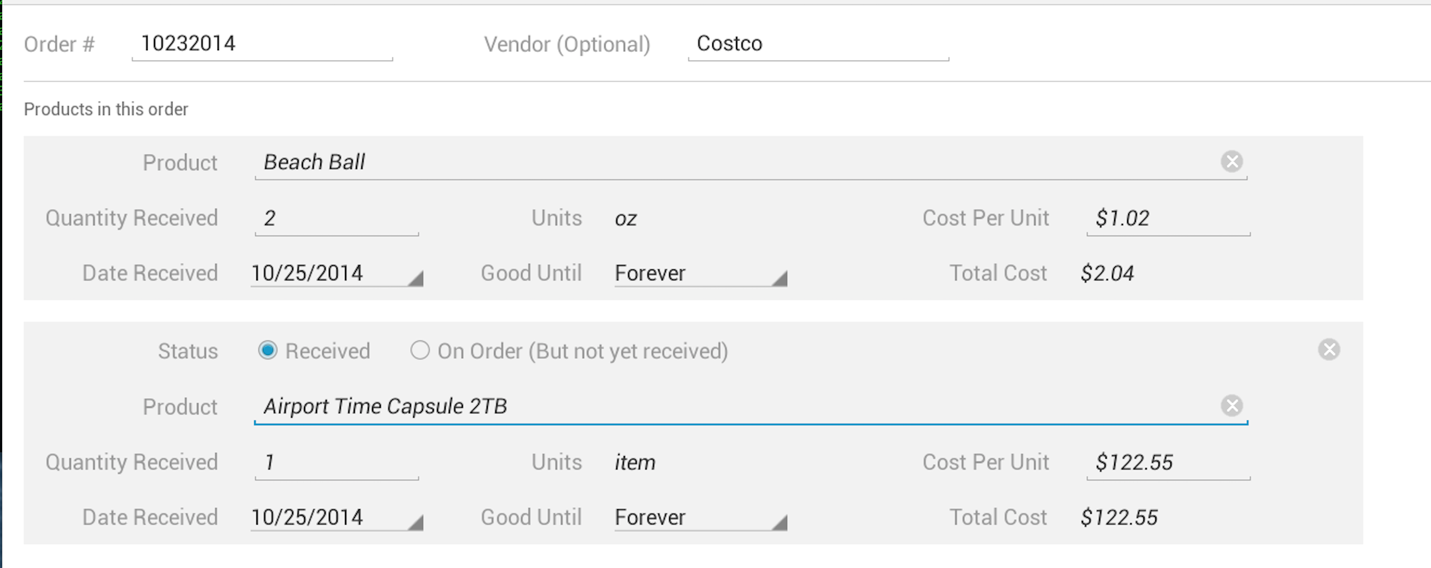Click the $2.04 total cost value
The height and width of the screenshot is (568, 1431).
click(1107, 273)
